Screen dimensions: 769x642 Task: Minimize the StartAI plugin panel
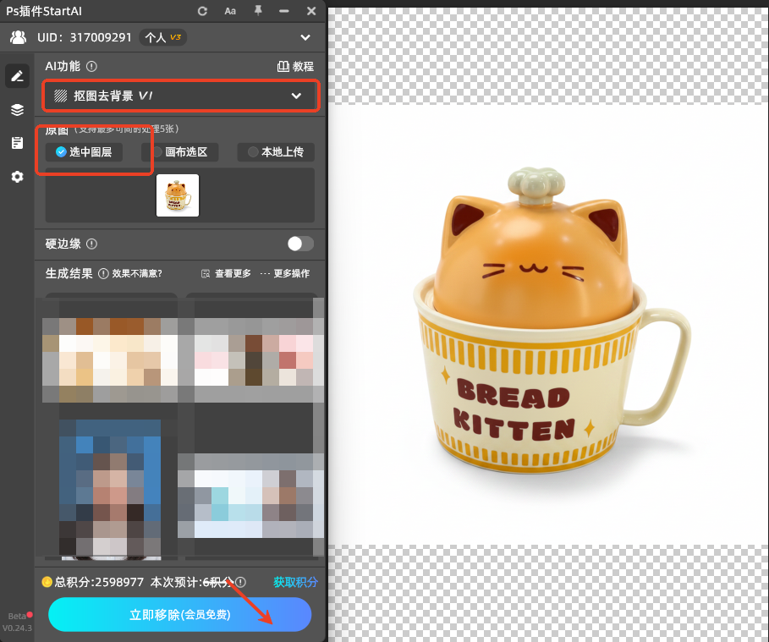284,11
